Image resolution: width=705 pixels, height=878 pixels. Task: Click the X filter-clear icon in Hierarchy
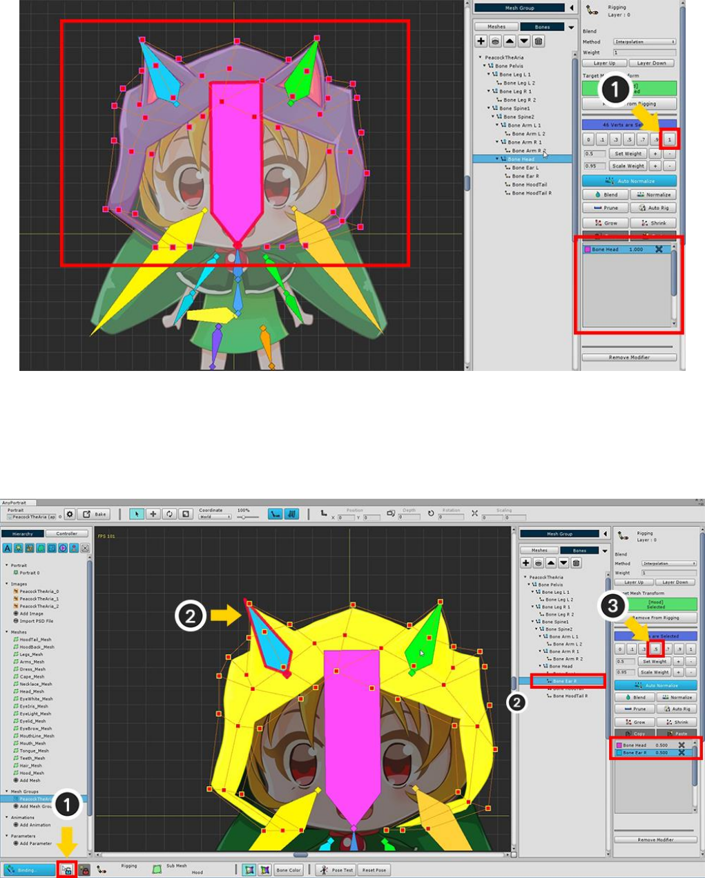(x=85, y=548)
